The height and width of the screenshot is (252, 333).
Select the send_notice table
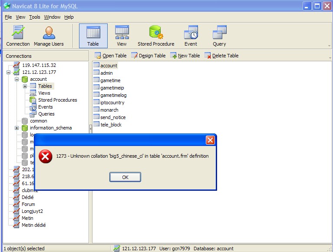113,117
